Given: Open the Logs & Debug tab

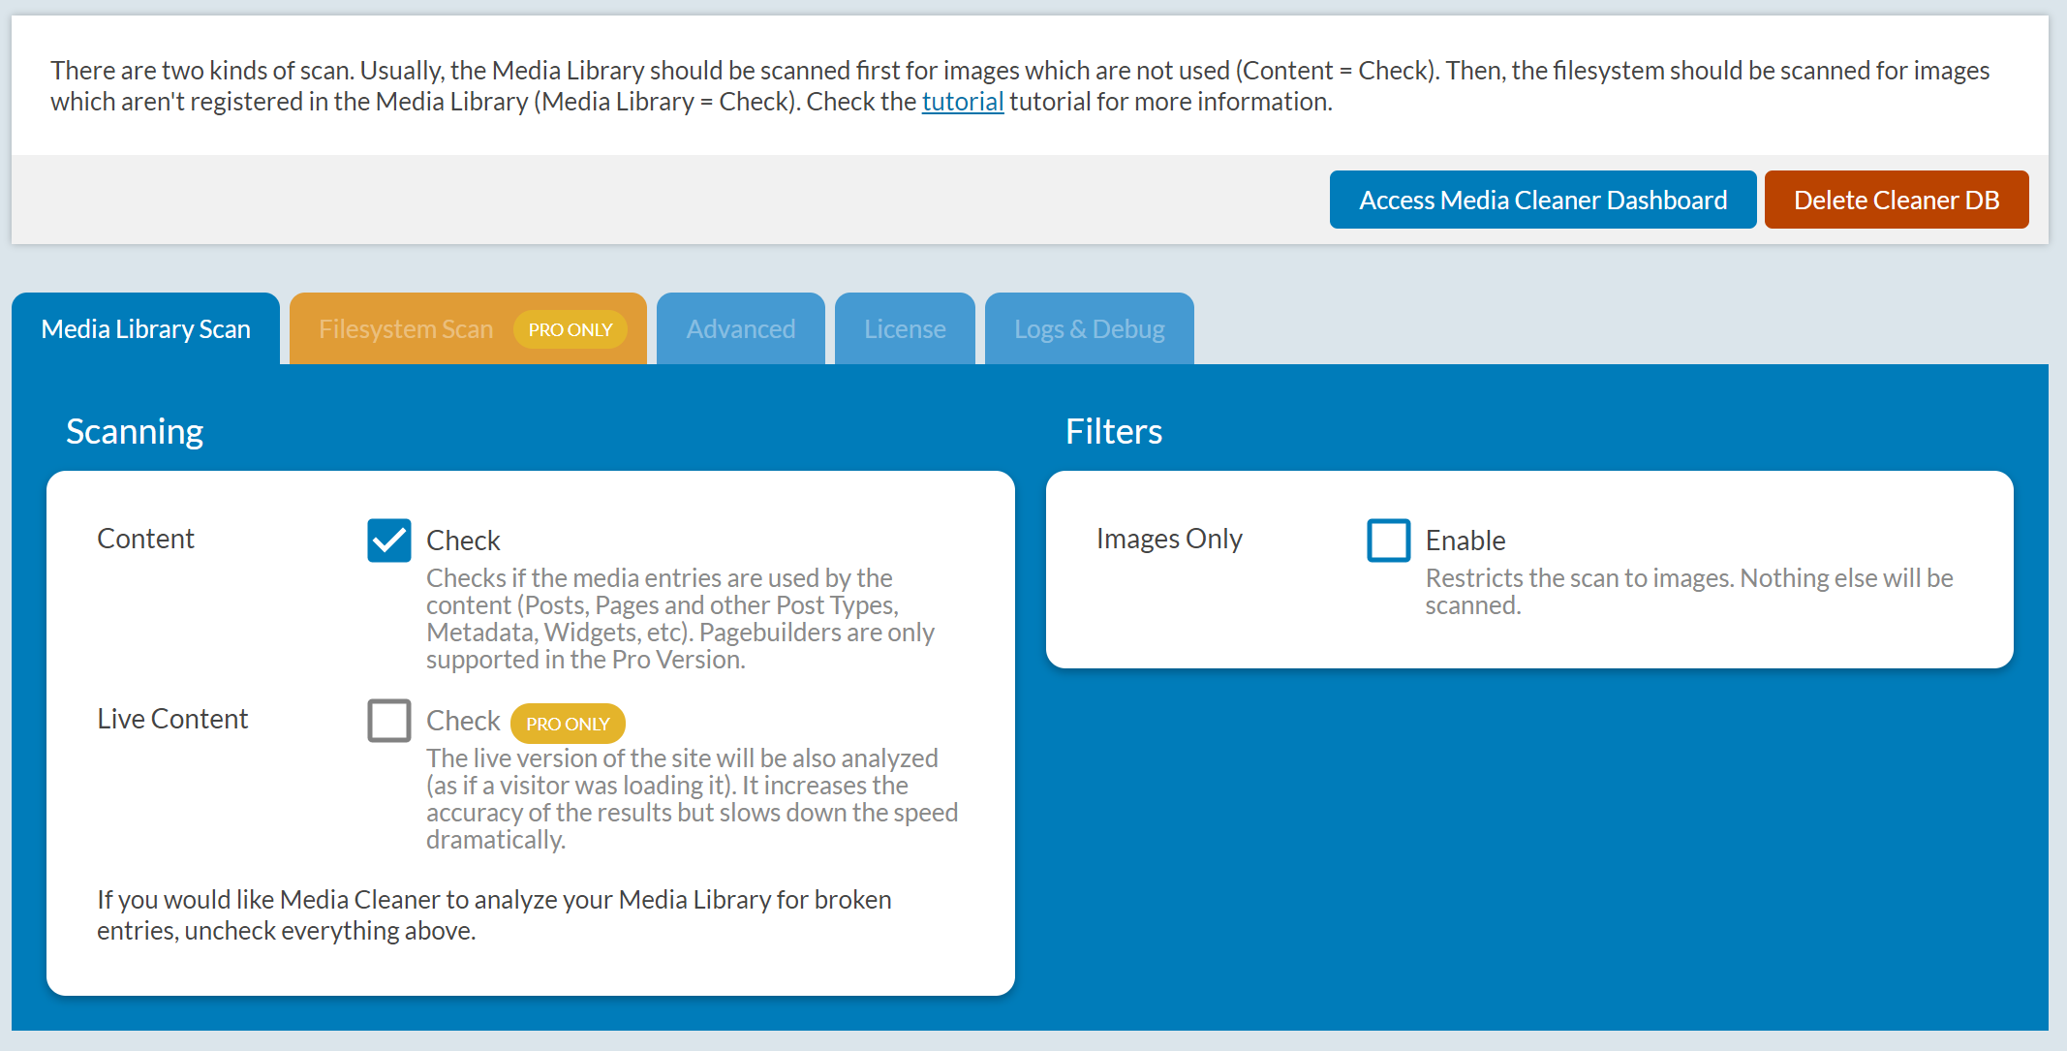Looking at the screenshot, I should click(x=1090, y=329).
